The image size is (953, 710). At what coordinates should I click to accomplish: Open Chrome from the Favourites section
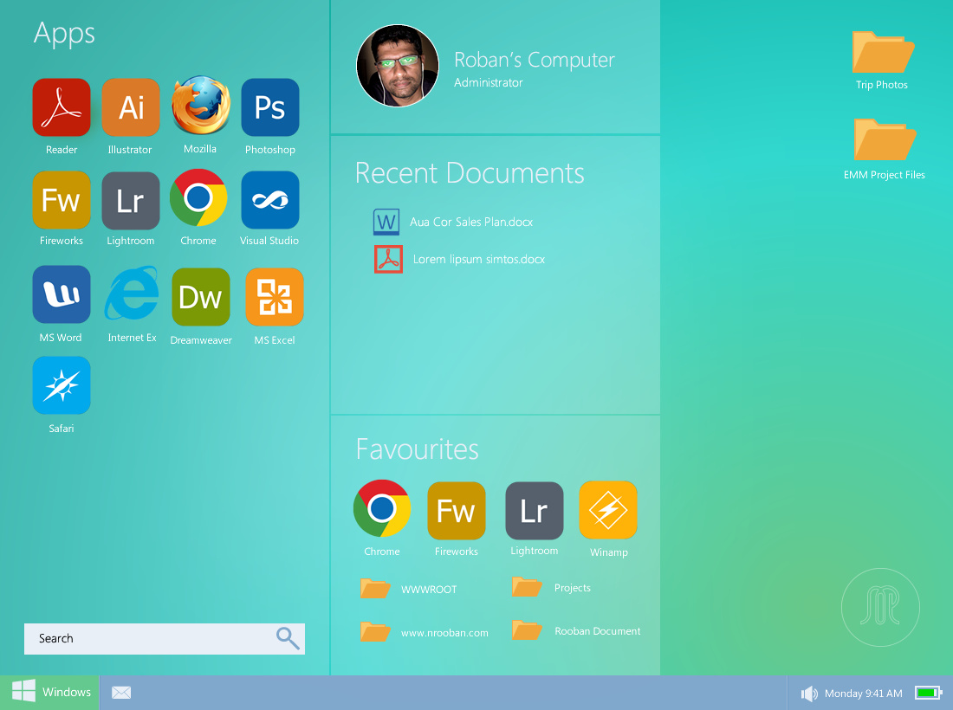pos(382,509)
